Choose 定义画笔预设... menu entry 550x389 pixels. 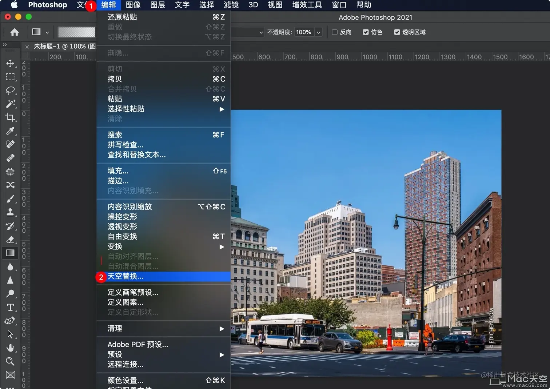[164, 293]
